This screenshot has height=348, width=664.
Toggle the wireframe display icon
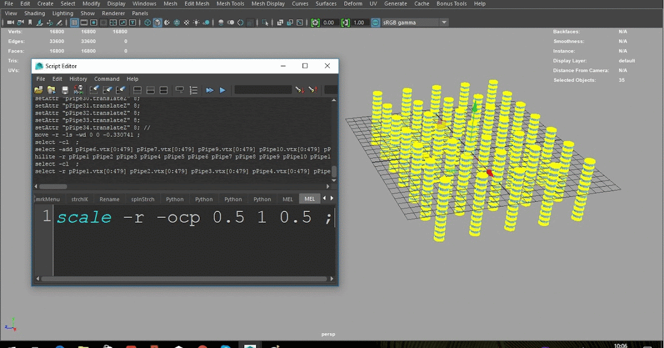click(148, 22)
